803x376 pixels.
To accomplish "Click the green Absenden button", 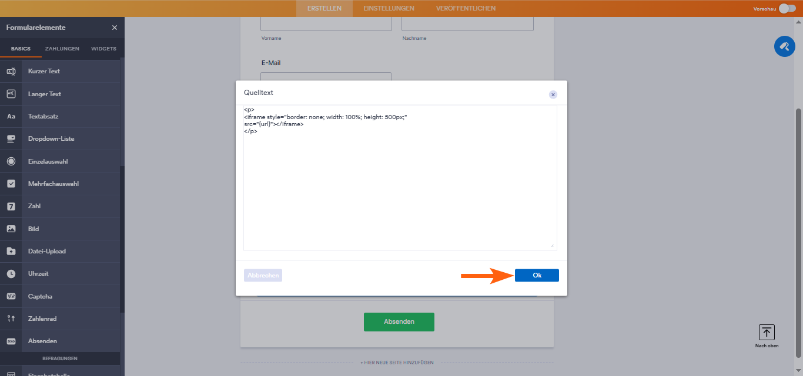I will [x=399, y=321].
